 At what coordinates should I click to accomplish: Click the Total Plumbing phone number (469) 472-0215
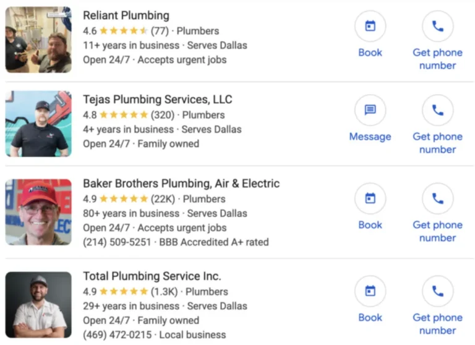(117, 335)
